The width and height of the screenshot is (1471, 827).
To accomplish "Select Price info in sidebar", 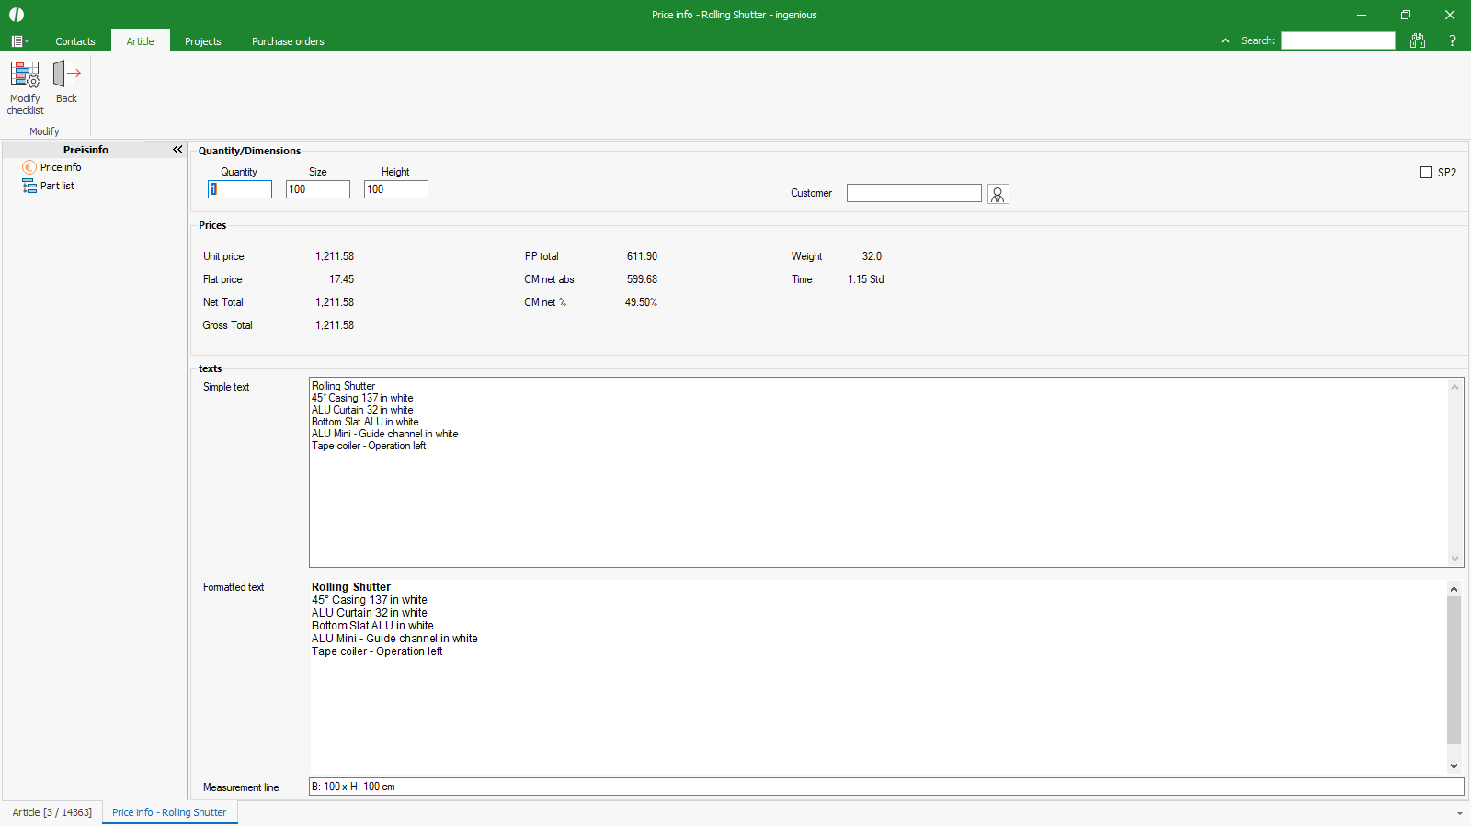I will (61, 167).
